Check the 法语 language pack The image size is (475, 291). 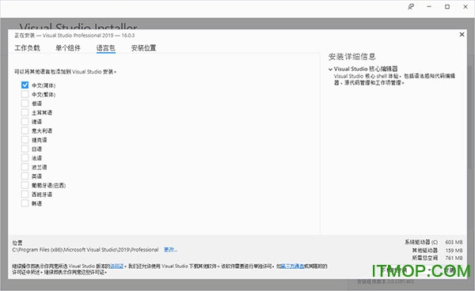click(x=25, y=157)
